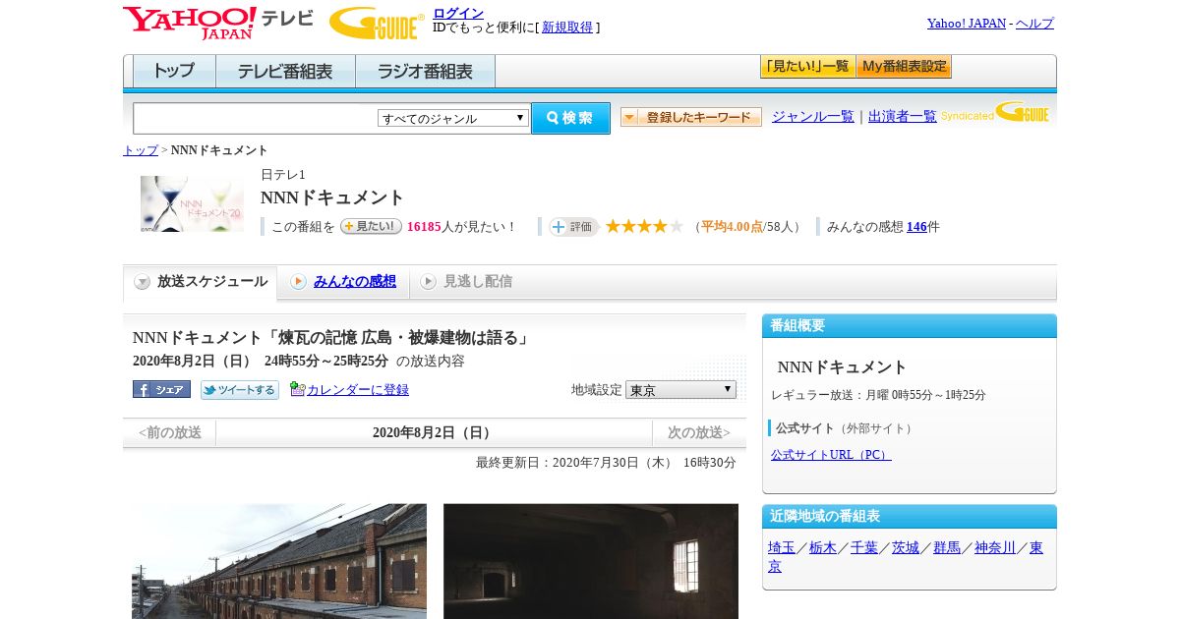Open the 茨城 regional listings link
The width and height of the screenshot is (1180, 619).
(x=906, y=548)
